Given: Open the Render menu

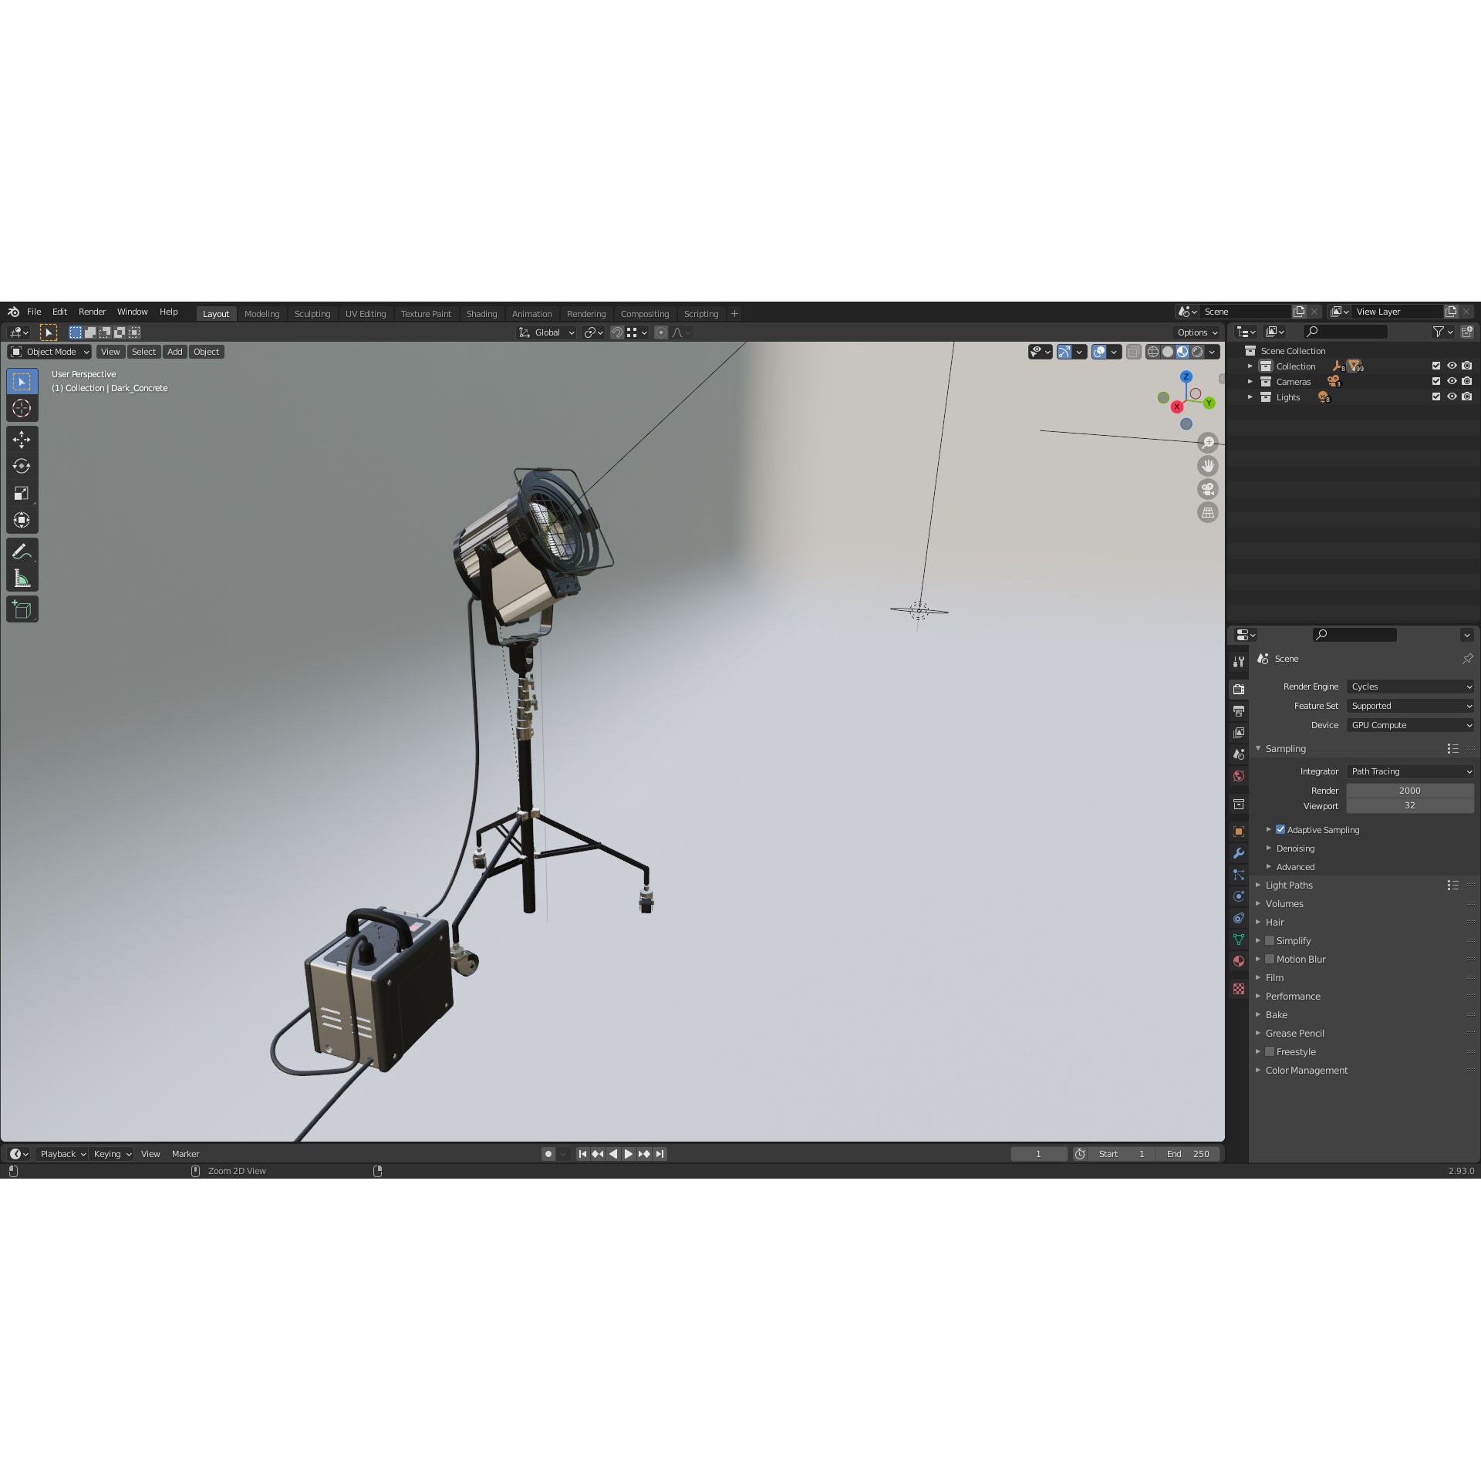Looking at the screenshot, I should point(92,311).
